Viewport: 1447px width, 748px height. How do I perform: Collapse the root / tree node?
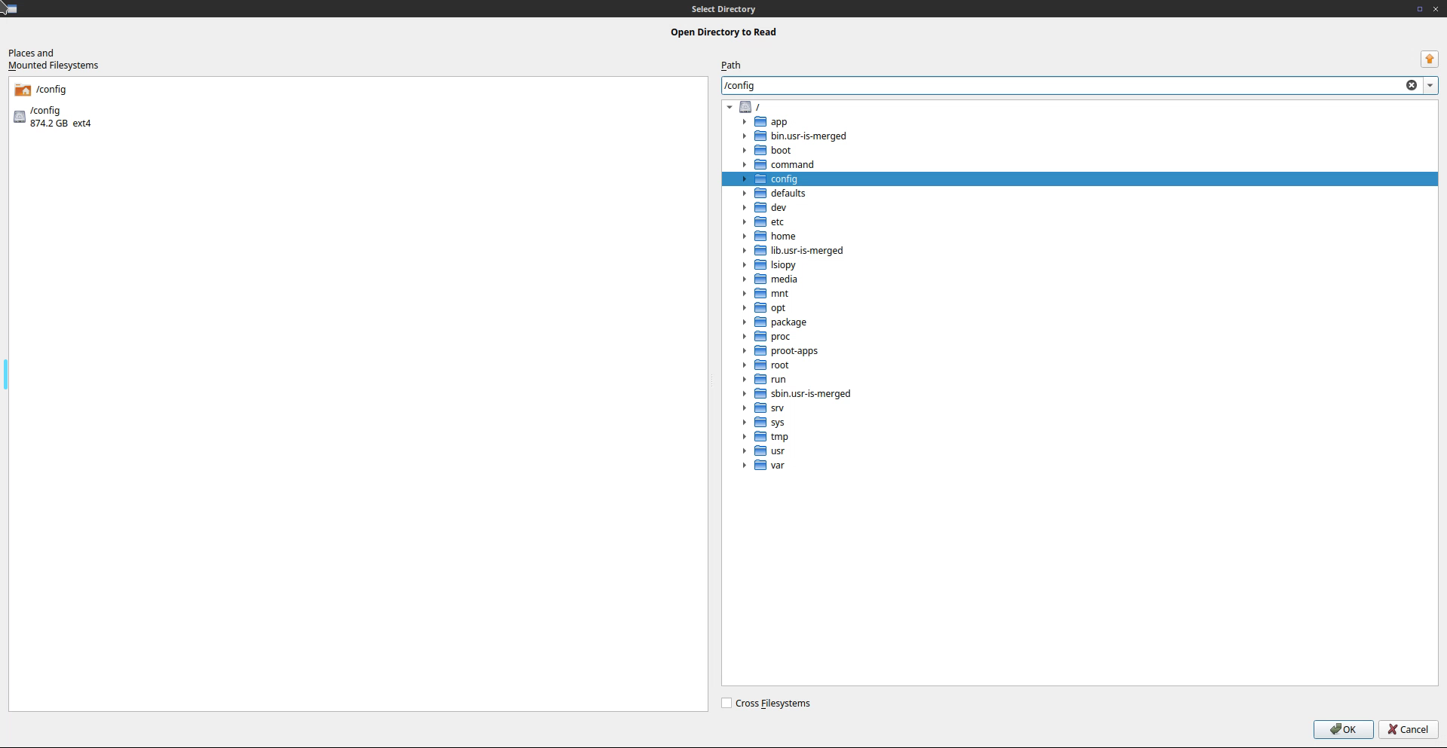pos(730,108)
